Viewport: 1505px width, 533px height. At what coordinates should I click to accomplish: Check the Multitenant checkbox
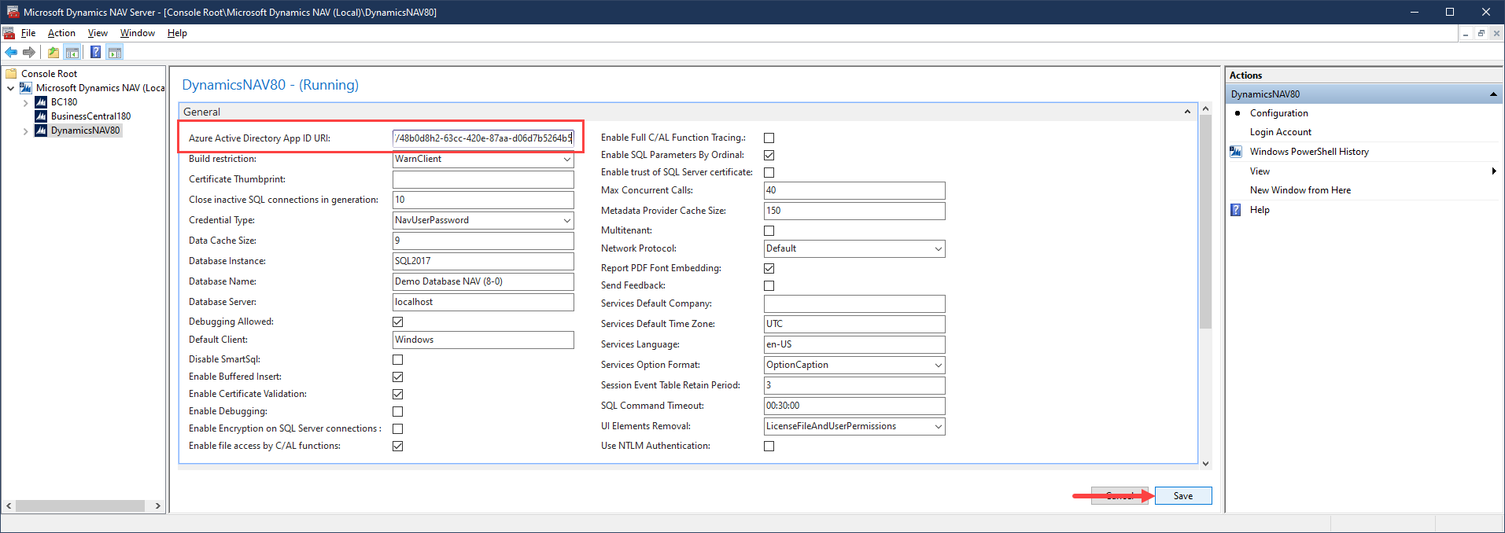769,231
